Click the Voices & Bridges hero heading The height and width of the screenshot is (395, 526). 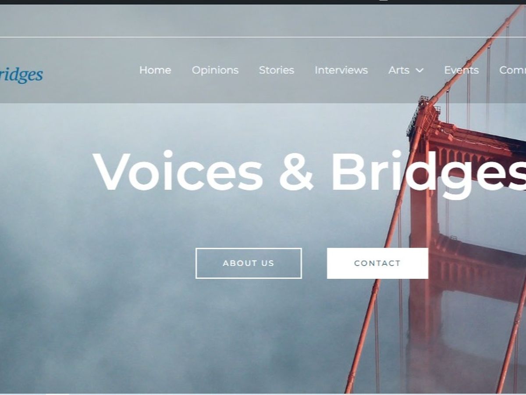(309, 172)
